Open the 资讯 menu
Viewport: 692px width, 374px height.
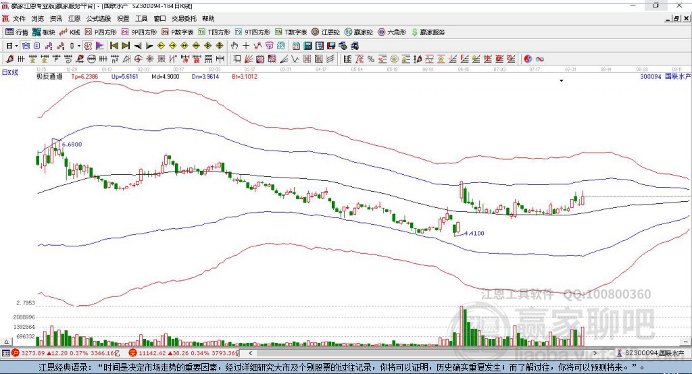click(x=55, y=18)
